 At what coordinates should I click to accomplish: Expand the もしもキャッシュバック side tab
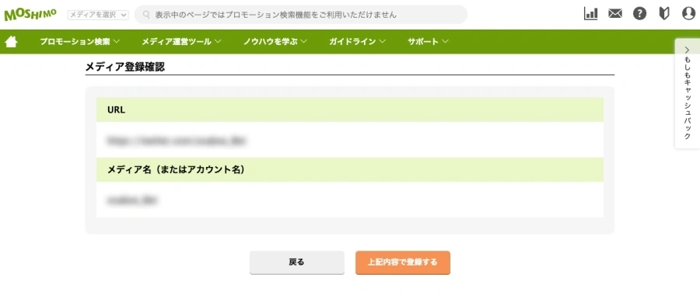(687, 94)
